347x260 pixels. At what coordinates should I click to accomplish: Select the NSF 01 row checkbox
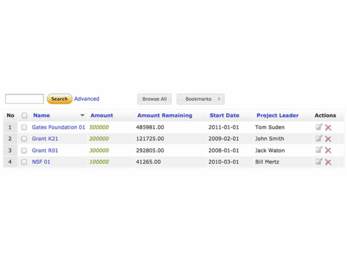24,162
